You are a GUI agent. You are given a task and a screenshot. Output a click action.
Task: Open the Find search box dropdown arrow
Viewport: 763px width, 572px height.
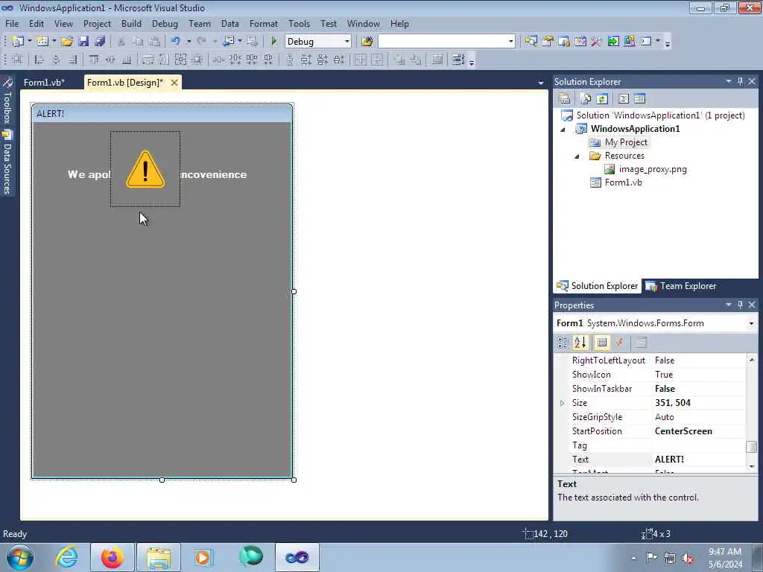[510, 42]
